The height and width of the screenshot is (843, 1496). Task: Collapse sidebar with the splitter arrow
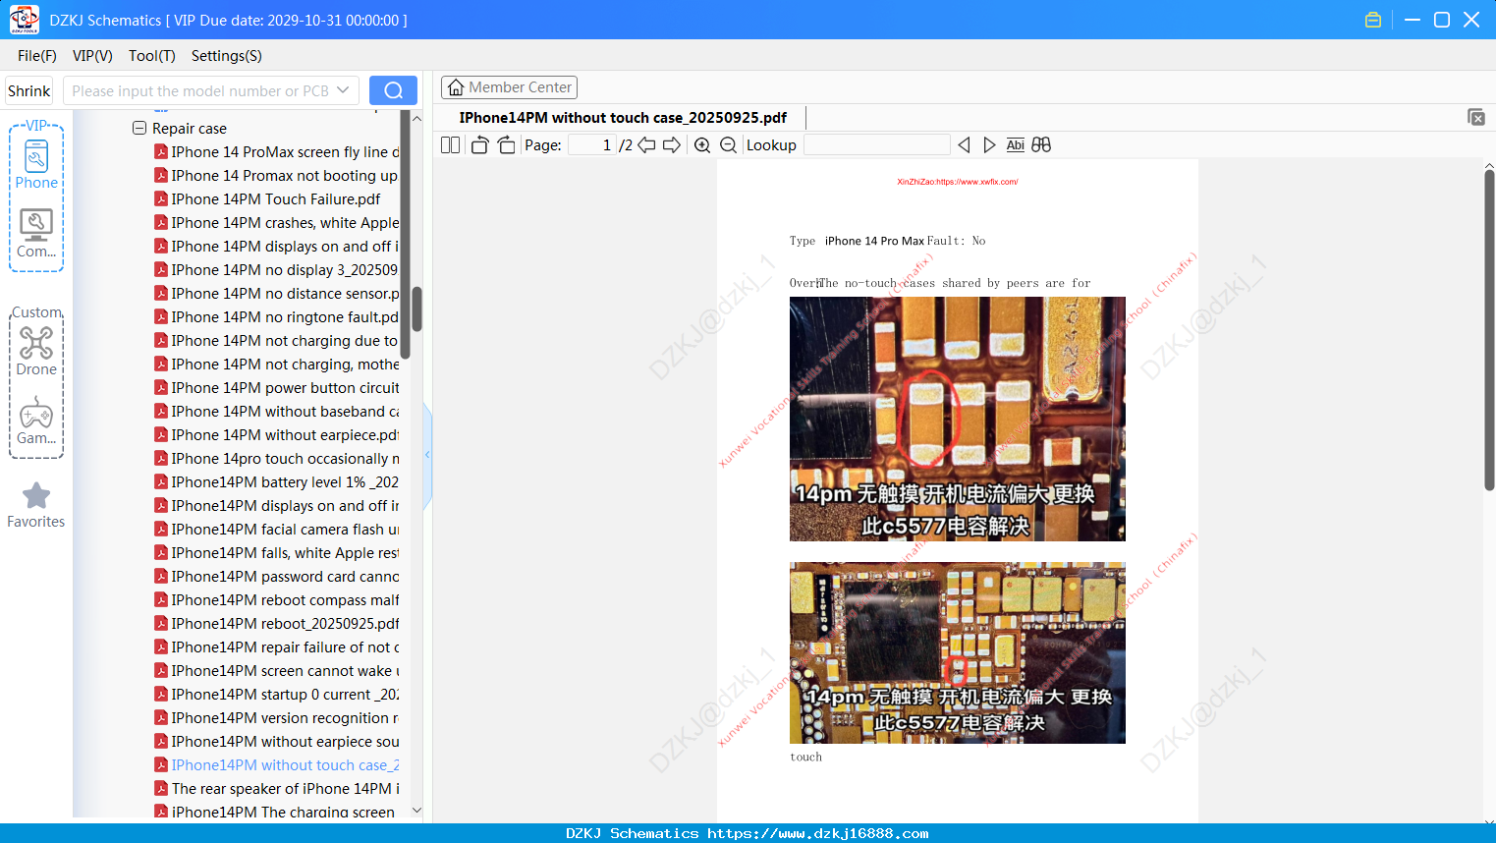(427, 454)
